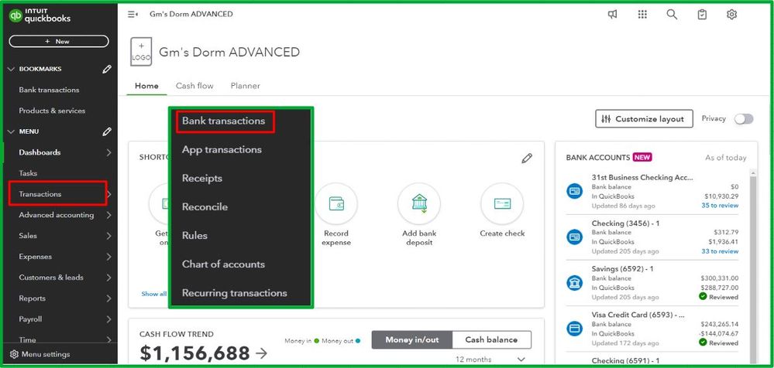This screenshot has width=774, height=368.
Task: Click the Menu settings gear icon
Action: [x=14, y=354]
